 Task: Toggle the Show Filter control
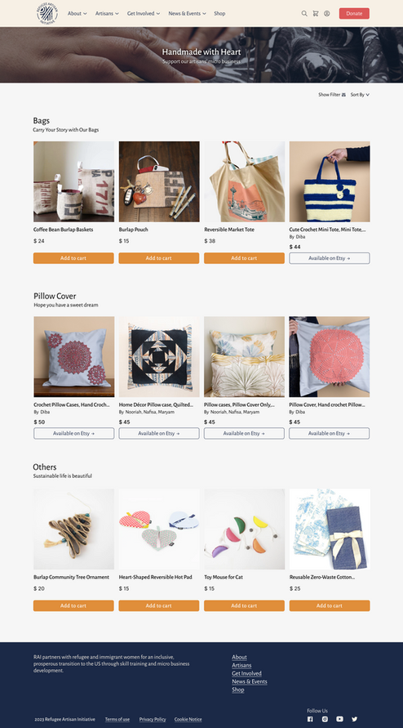332,95
